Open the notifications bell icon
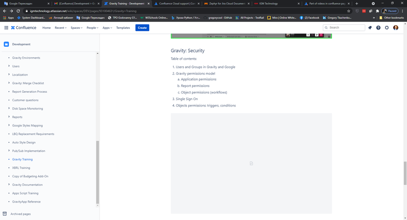Screen dimensions: 407x220 [x=370, y=28]
